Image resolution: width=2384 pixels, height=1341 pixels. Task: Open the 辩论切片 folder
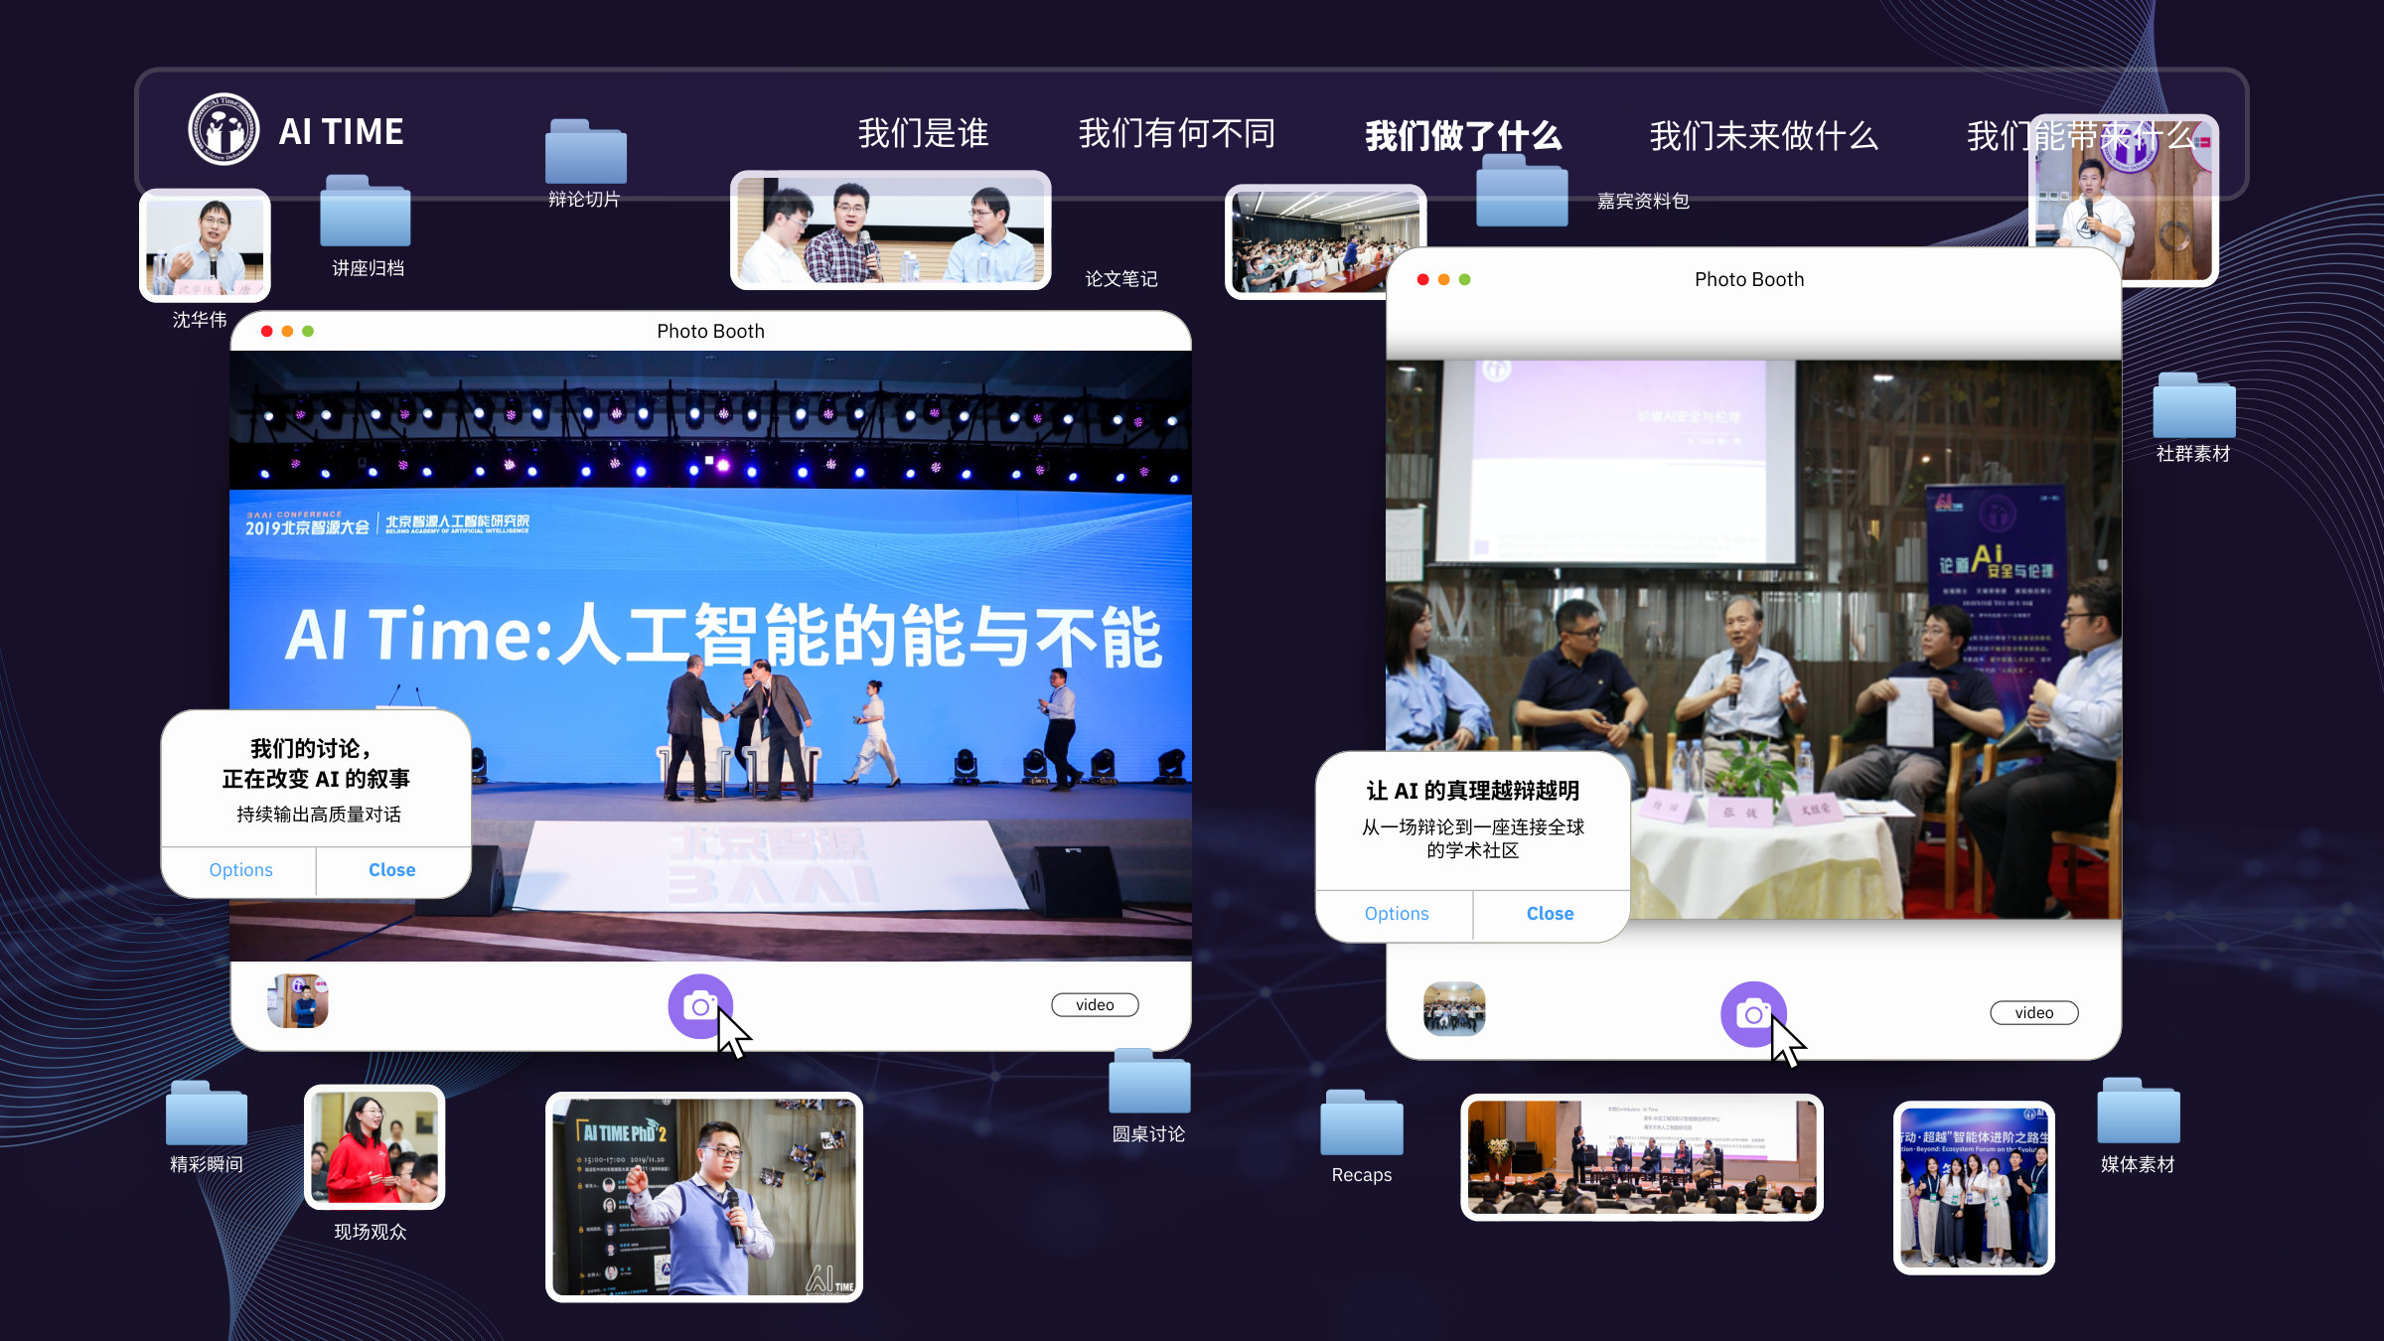[x=585, y=151]
